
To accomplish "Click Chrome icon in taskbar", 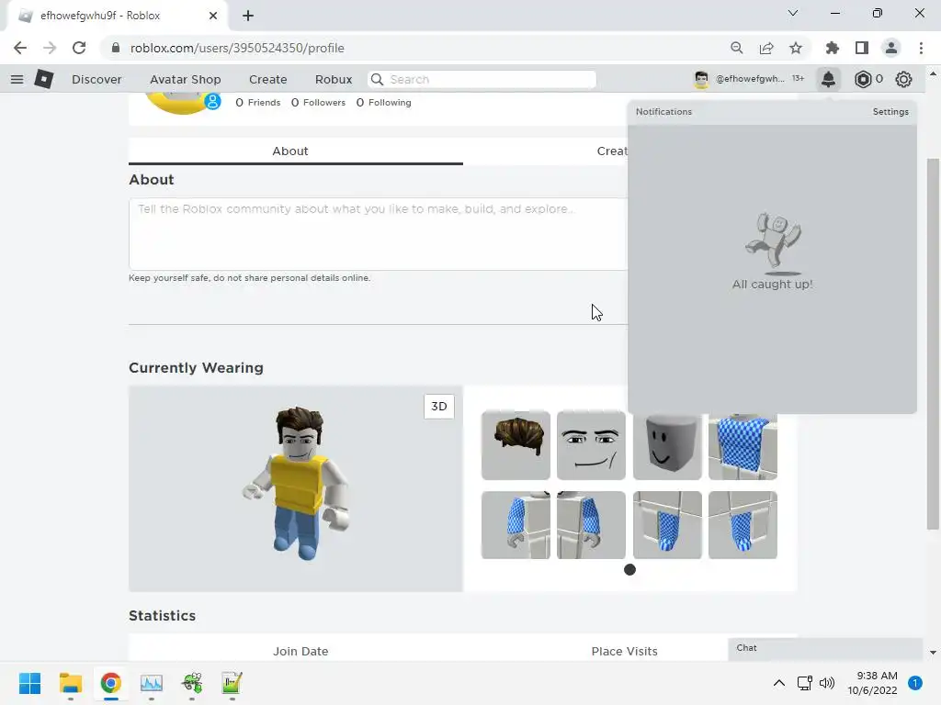I will point(110,683).
